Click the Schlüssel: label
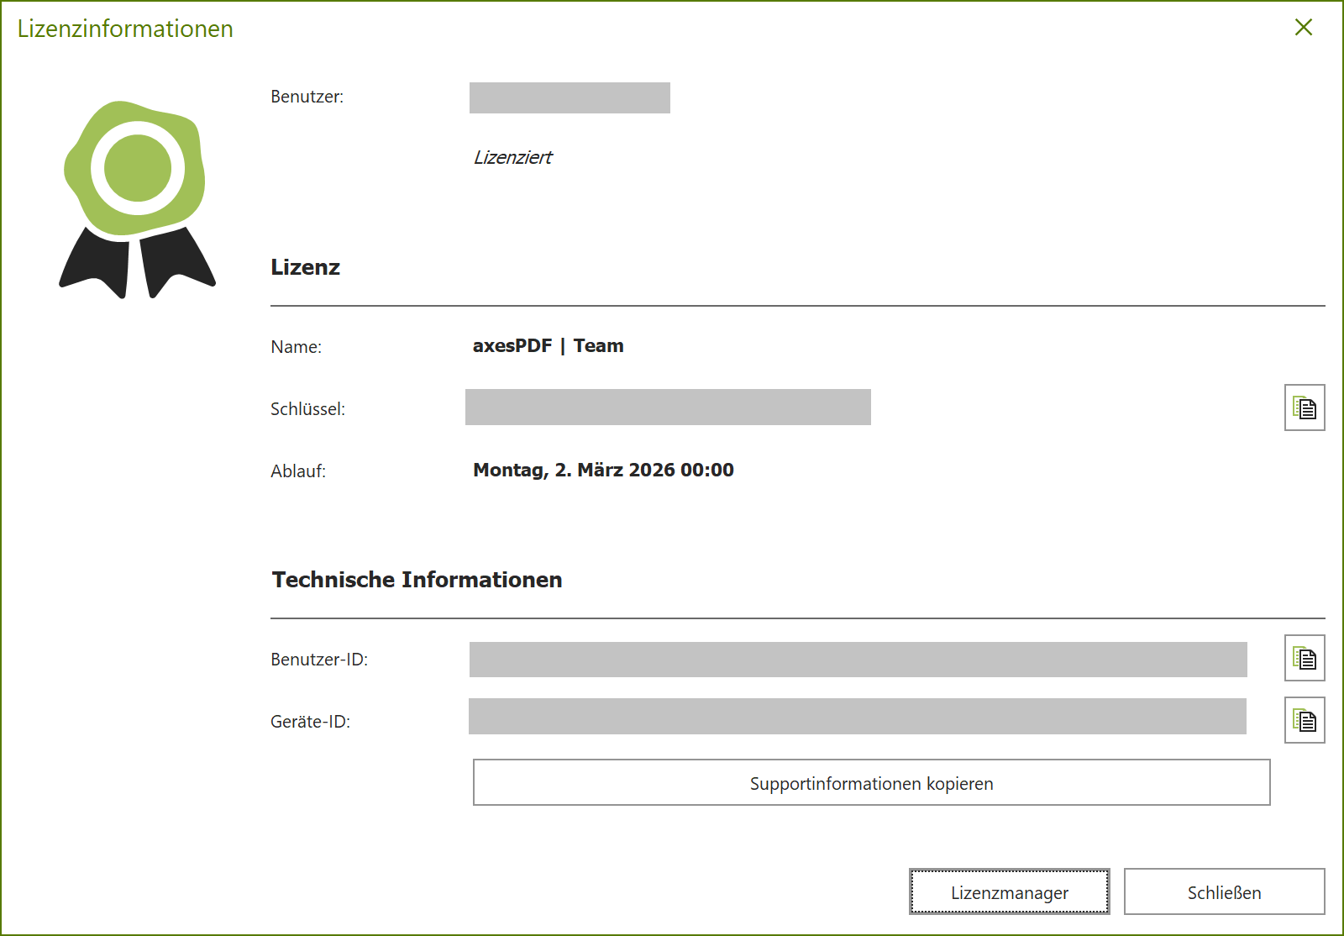This screenshot has width=1344, height=936. tap(307, 409)
